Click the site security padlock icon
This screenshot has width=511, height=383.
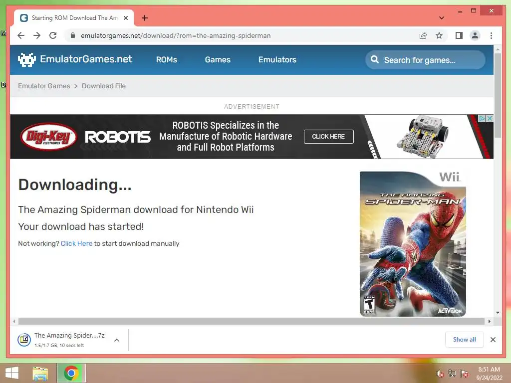73,35
